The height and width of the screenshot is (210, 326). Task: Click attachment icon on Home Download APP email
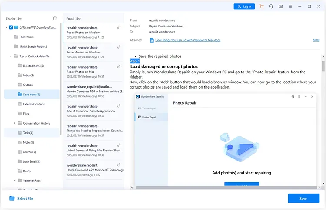pos(119,165)
